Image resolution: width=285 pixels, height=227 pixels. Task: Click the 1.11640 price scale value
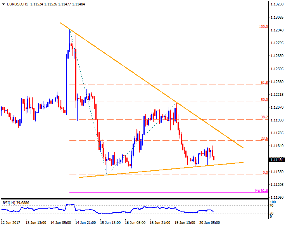(277, 146)
